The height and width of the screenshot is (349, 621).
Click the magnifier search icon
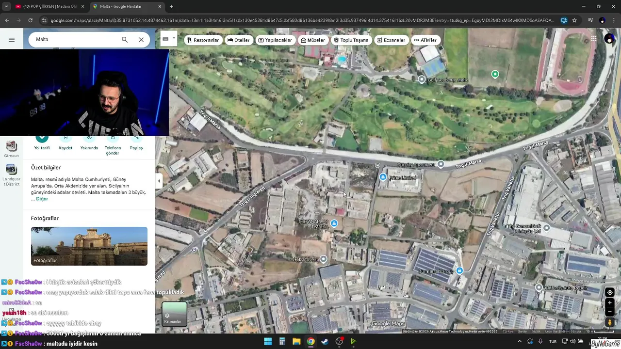pos(125,40)
